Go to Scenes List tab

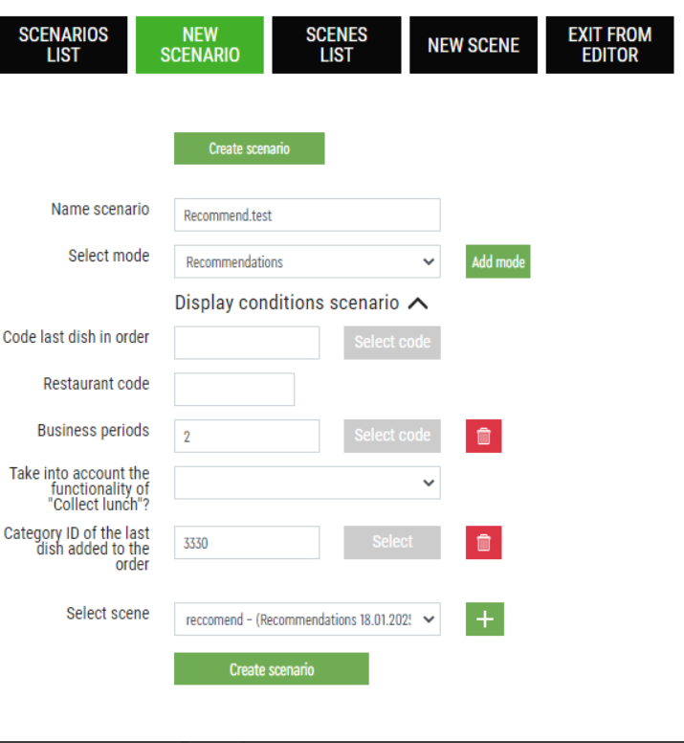pos(337,45)
